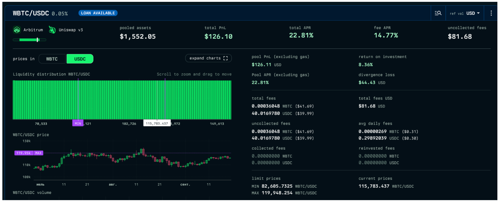Click the purple MIN marker on distribution chart
The height and width of the screenshot is (202, 500).
(x=78, y=123)
